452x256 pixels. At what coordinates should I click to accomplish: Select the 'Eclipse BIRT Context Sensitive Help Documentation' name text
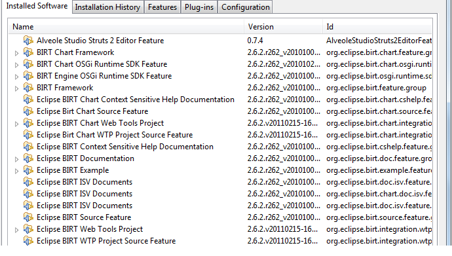tap(125, 147)
